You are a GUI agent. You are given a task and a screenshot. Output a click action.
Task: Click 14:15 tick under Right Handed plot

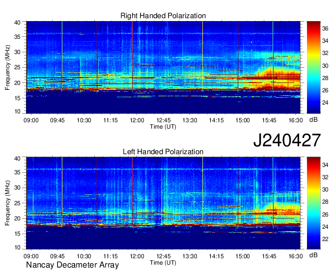click(x=216, y=120)
